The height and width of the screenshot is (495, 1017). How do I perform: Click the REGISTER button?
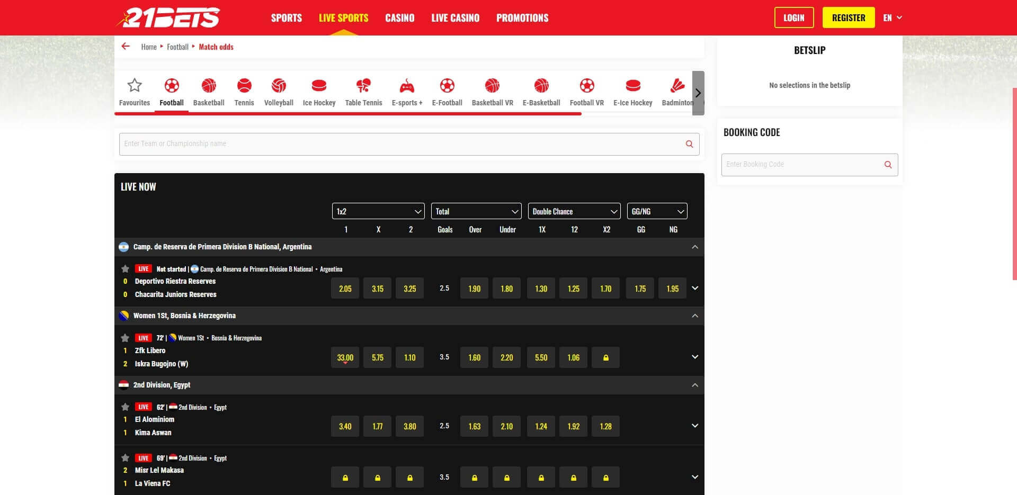849,17
